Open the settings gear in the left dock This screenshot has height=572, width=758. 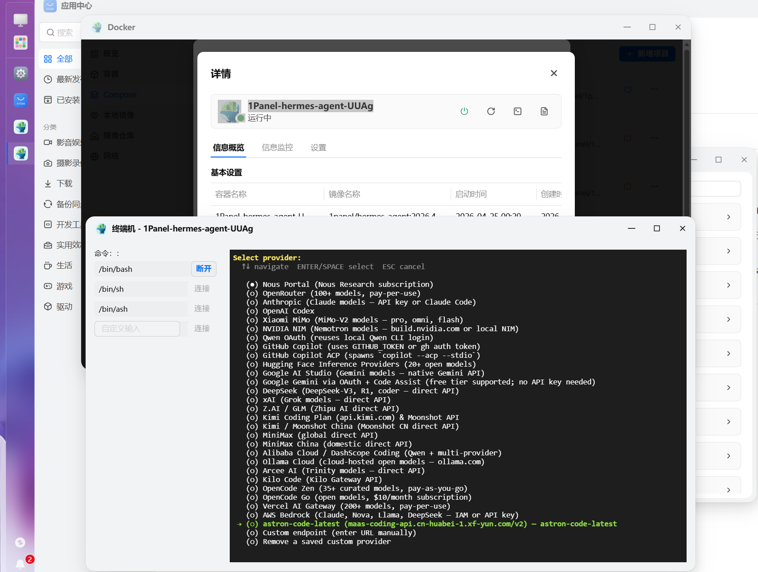(21, 73)
